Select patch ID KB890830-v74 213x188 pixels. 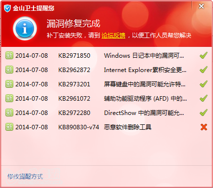(x=79, y=127)
